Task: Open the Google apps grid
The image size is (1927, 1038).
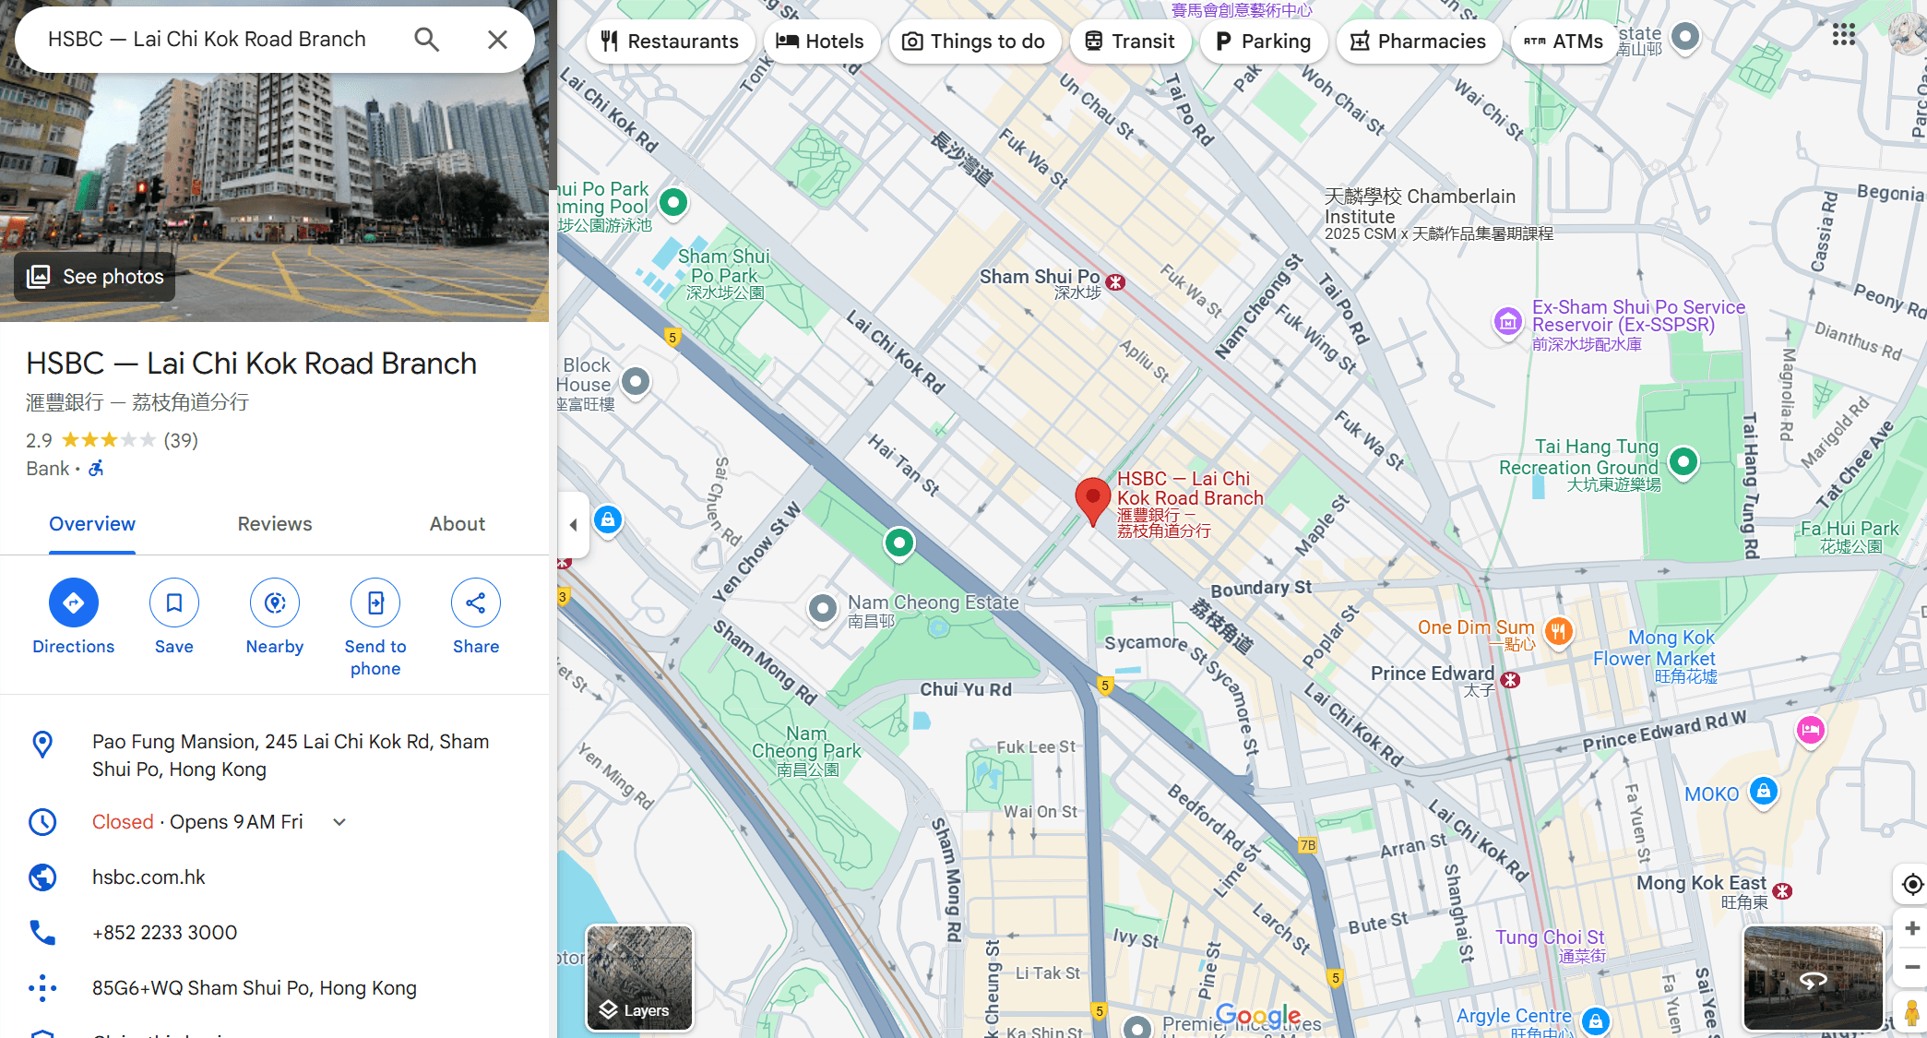Action: tap(1843, 35)
